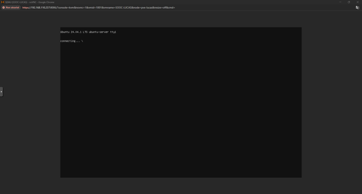Expand the noVNC control bar handle
Screen dimensions: 362x194
1,92
